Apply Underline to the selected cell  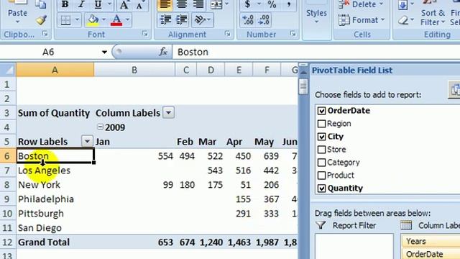click(98, 5)
